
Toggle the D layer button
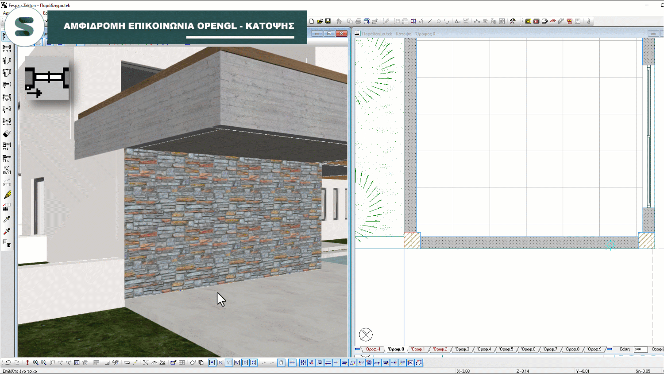point(245,362)
